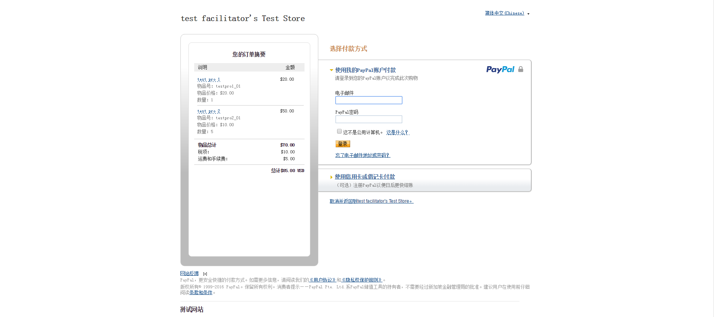The height and width of the screenshot is (317, 714).
Task: Open the test pro 2 item link
Action: coord(208,111)
